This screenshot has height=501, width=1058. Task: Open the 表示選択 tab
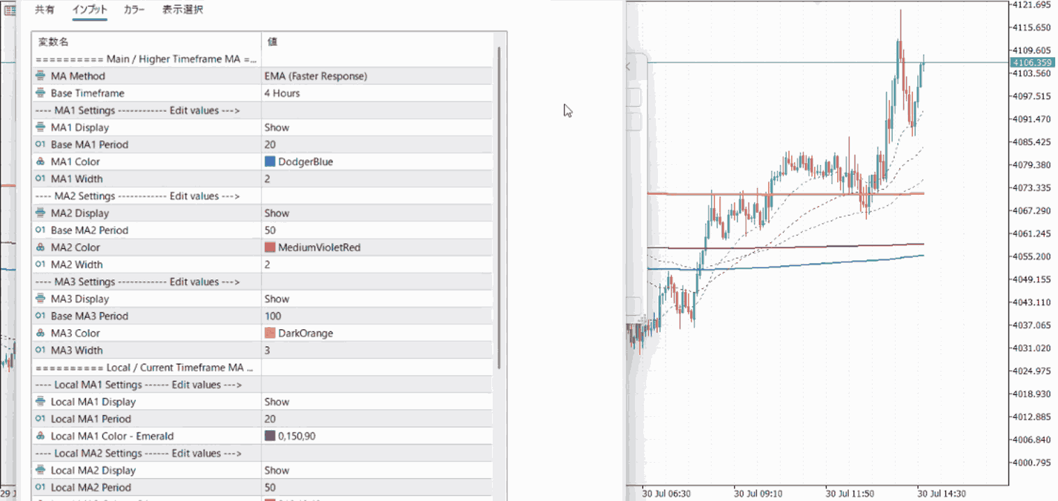point(183,10)
